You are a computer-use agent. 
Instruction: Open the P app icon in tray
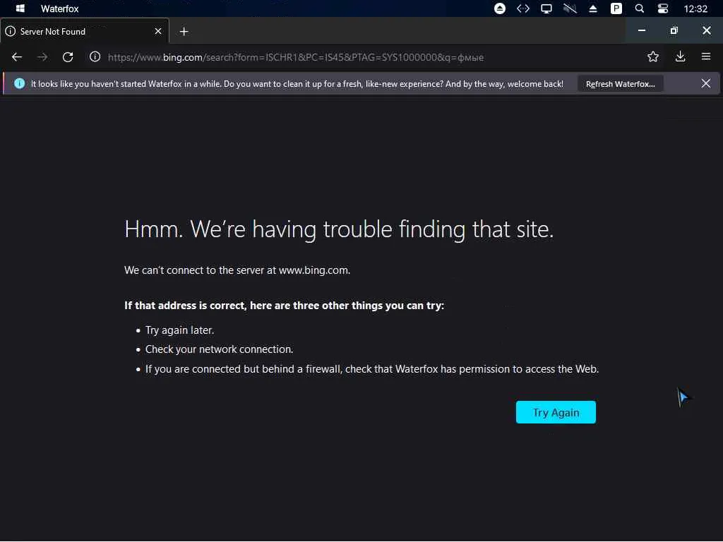tap(616, 8)
